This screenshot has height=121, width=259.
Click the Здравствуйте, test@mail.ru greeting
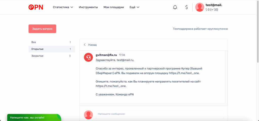[115, 60]
